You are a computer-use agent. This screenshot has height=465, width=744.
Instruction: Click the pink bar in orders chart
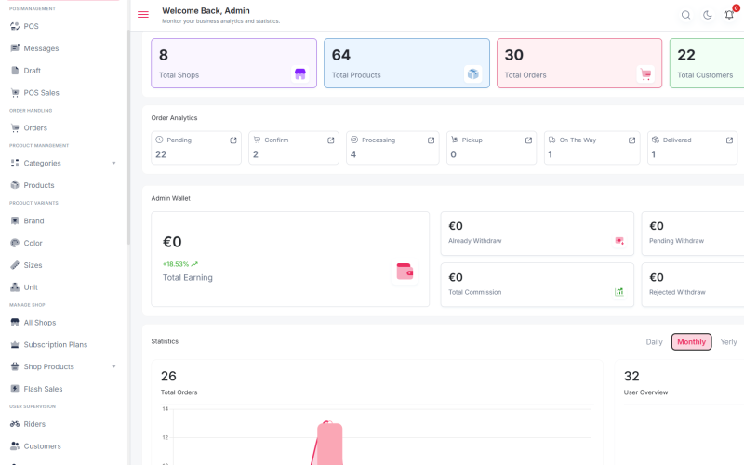330,444
